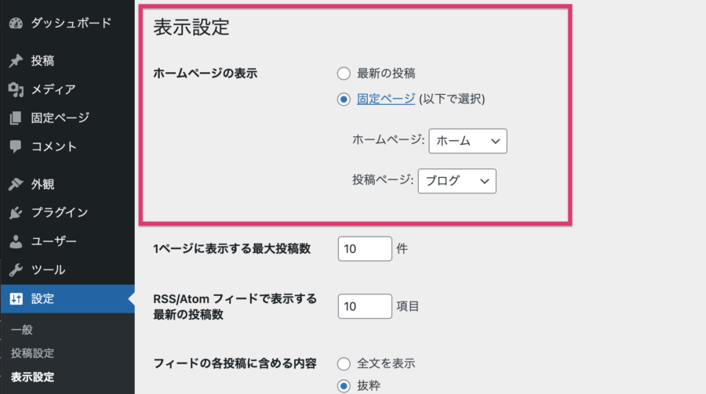Click the ツール wrench icon

coord(16,270)
